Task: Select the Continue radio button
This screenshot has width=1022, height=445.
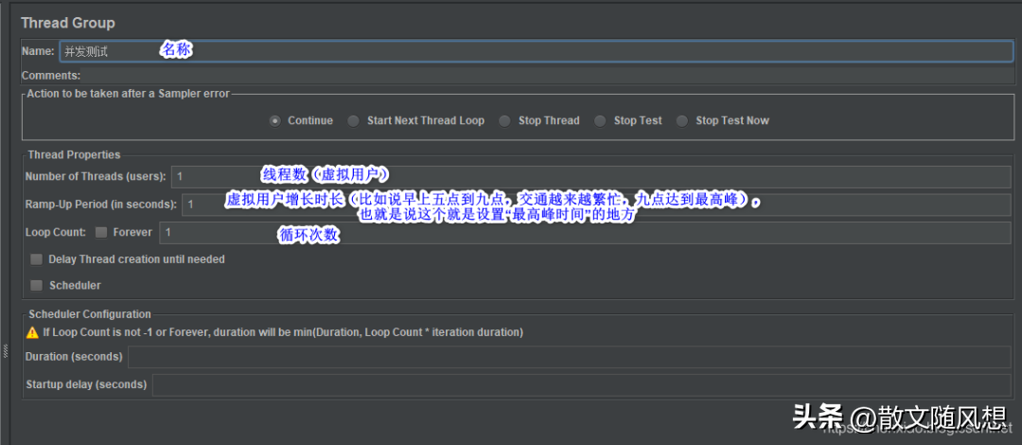Action: [275, 121]
